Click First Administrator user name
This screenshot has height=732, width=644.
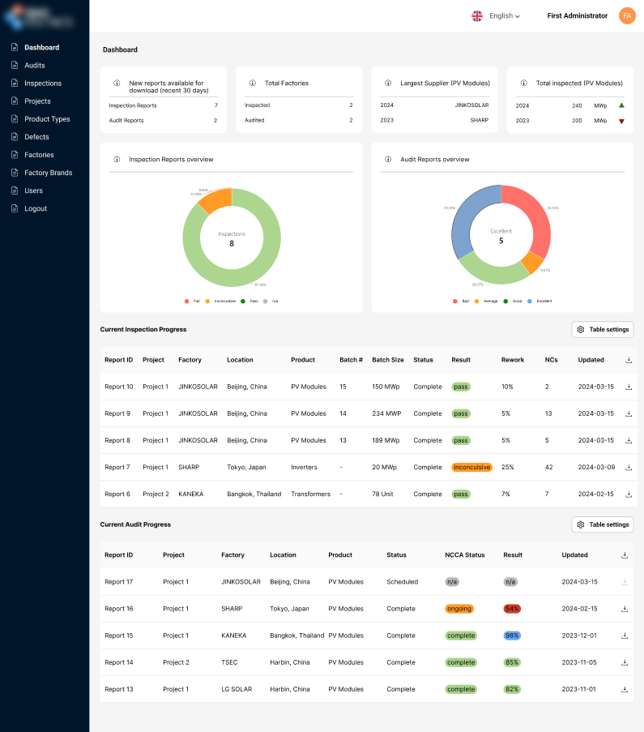tap(578, 16)
